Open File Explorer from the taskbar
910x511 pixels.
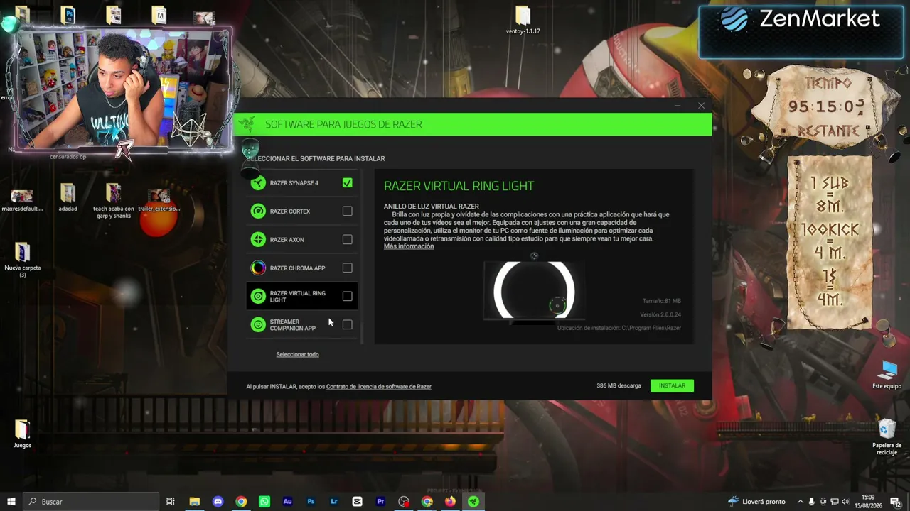point(194,502)
